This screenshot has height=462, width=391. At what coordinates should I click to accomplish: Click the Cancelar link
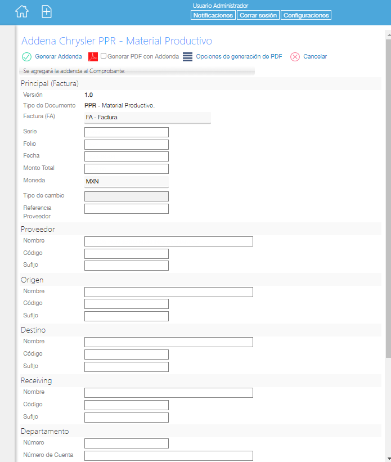[x=315, y=56]
